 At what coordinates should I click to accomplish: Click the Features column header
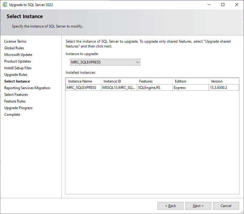point(154,81)
